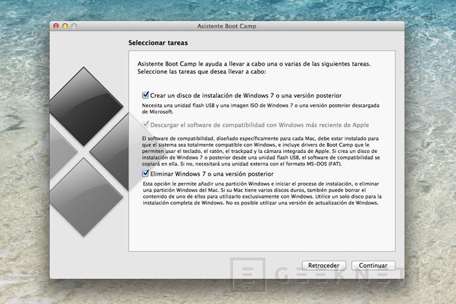Click the Continuar button

[x=373, y=266]
